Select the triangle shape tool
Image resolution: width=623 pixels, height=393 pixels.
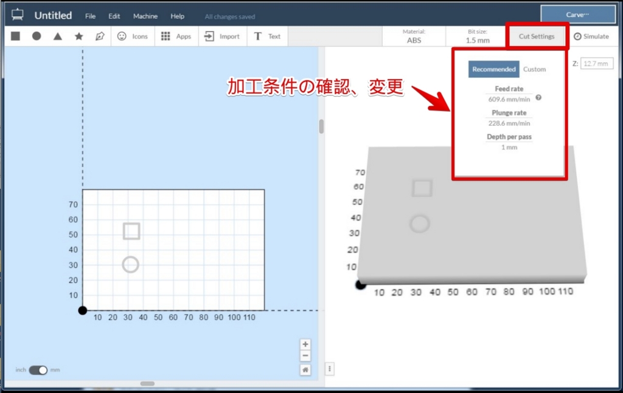tap(58, 36)
